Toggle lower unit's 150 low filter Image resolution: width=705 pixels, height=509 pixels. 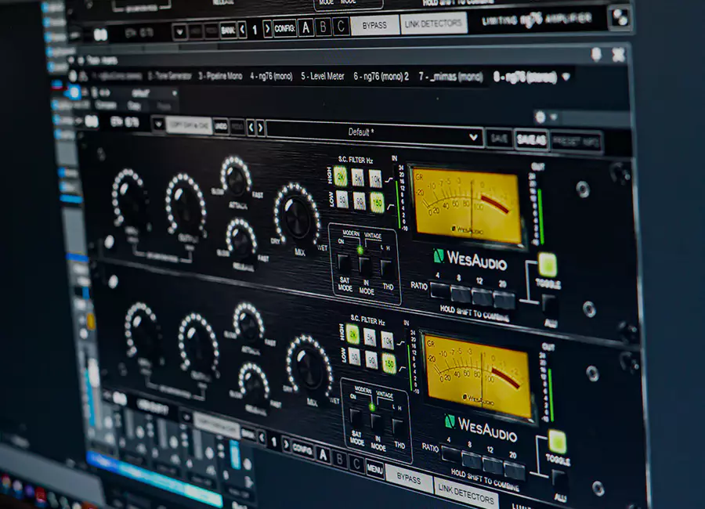pos(389,363)
